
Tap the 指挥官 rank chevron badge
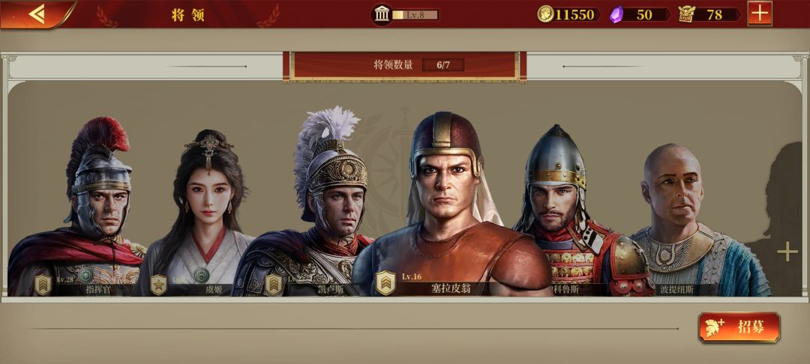43,285
